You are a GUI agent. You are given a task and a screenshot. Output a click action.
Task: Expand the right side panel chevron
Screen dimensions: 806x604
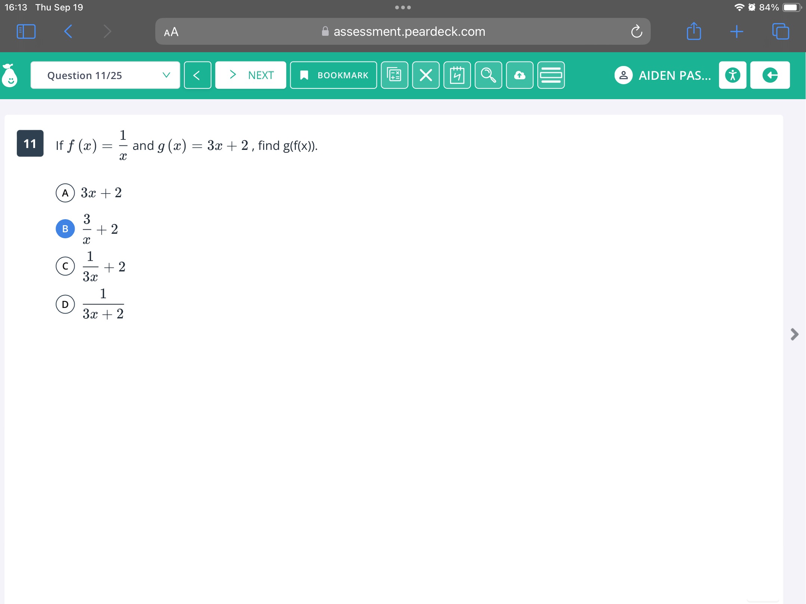tap(794, 334)
